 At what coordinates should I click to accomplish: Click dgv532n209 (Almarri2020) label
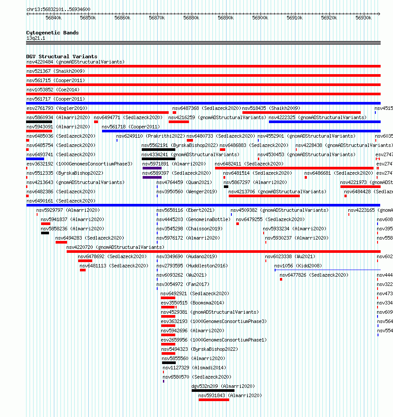[223, 386]
